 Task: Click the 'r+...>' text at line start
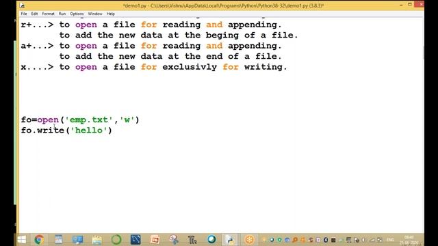pos(37,25)
